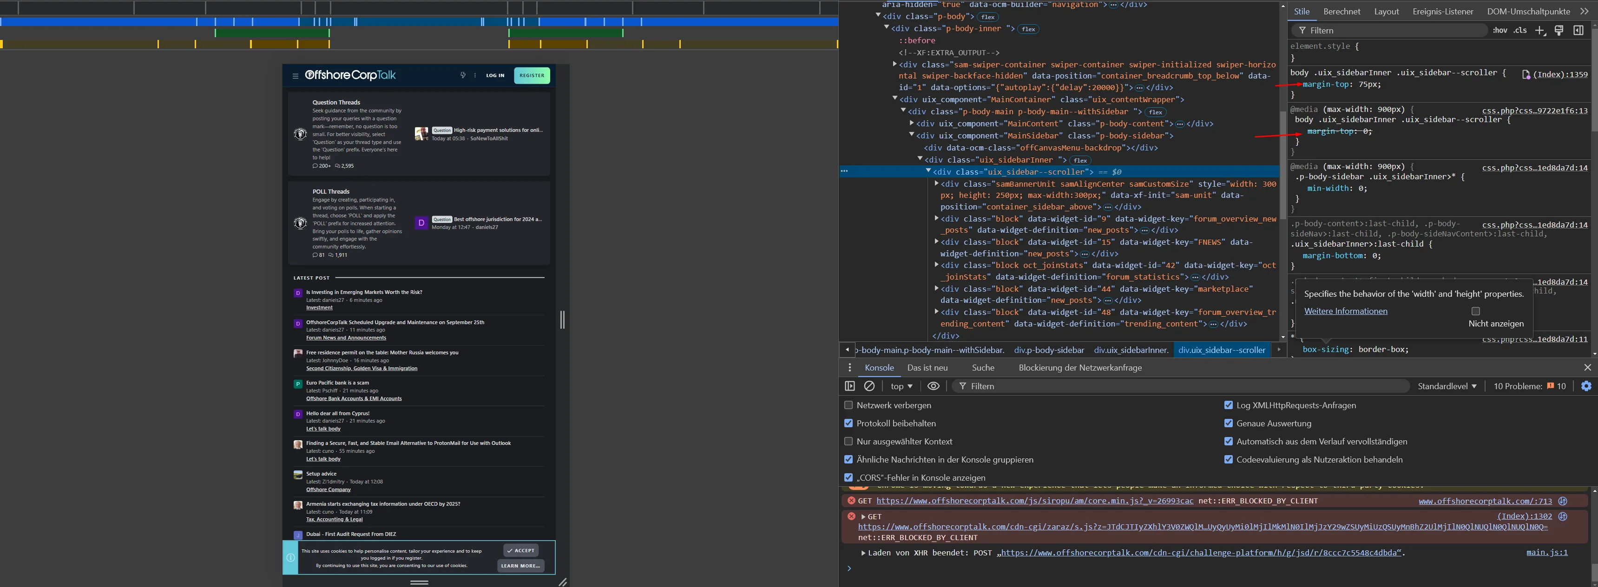Enable 'Protokoll beibehalten' checkbox

coord(848,422)
